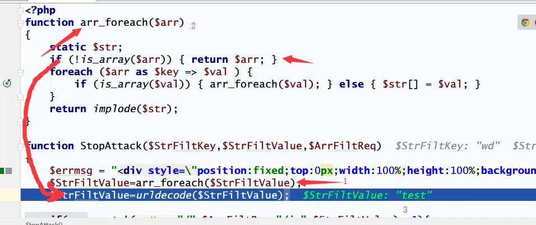536x225 pixels.
Task: Click the green change marker in the gutter
Action: (3, 171)
